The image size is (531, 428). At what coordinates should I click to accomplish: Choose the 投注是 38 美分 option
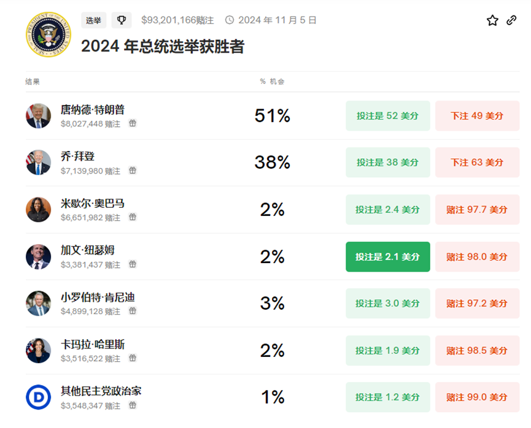[x=387, y=162]
